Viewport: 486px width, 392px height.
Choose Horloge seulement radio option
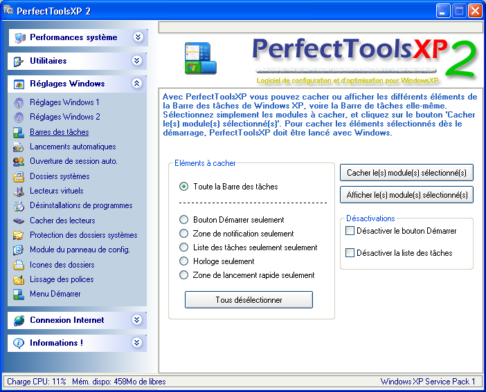click(x=183, y=261)
